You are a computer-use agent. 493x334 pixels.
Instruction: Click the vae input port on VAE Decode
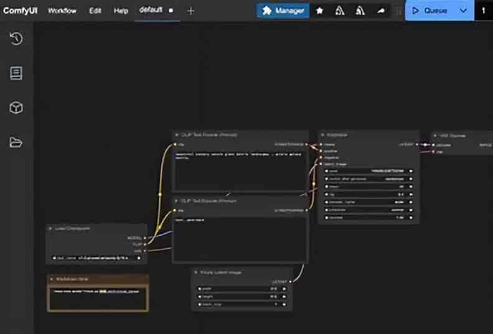pos(433,152)
